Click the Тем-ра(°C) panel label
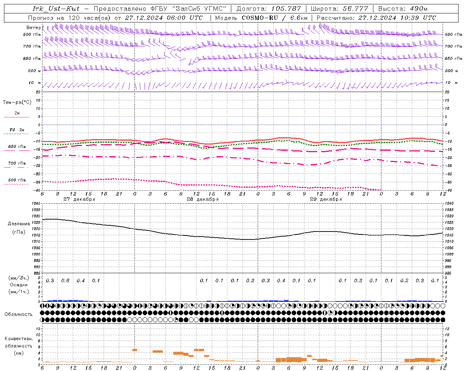Screen dimensions: 464x371 pyautogui.click(x=17, y=102)
